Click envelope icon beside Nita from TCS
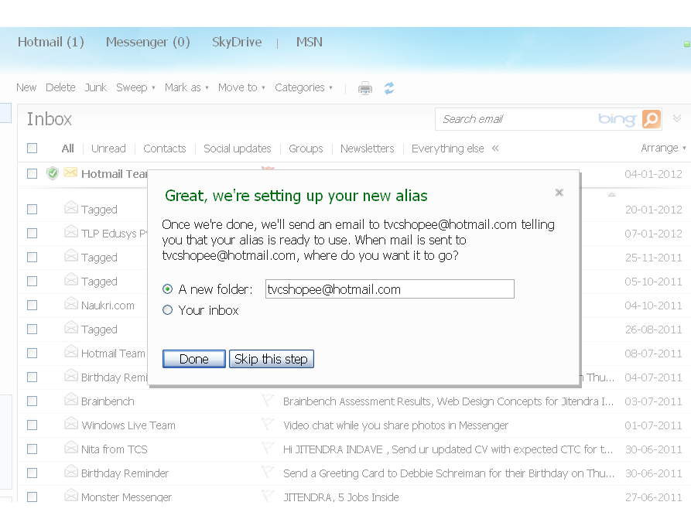This screenshot has height=519, width=691. pyautogui.click(x=71, y=448)
